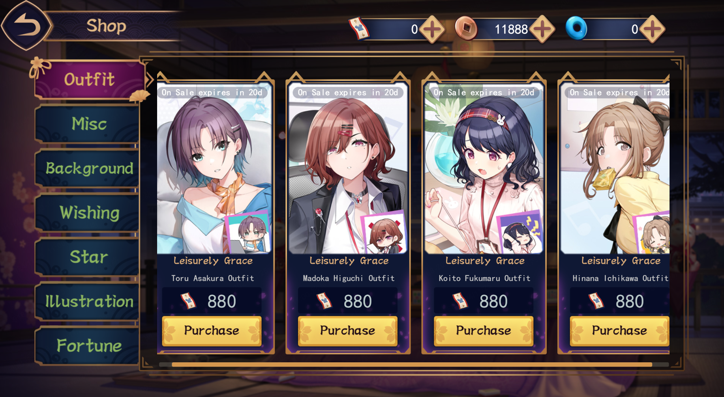Tap the blue ring currency icon

click(576, 28)
